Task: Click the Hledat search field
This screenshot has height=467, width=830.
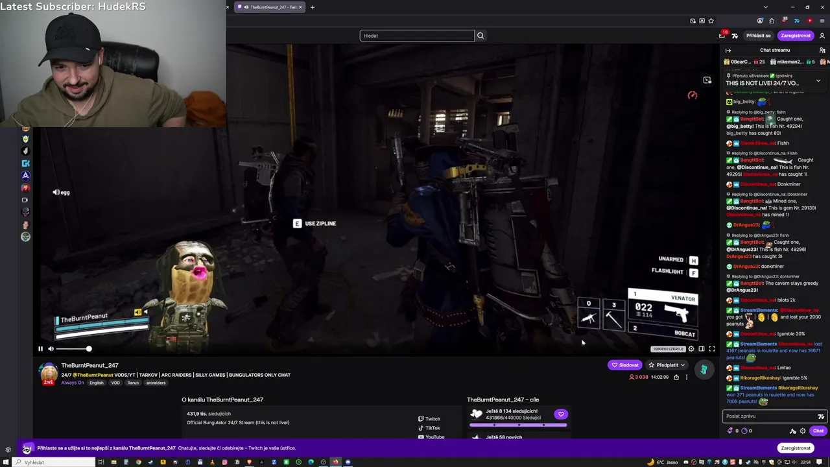Action: pyautogui.click(x=417, y=36)
